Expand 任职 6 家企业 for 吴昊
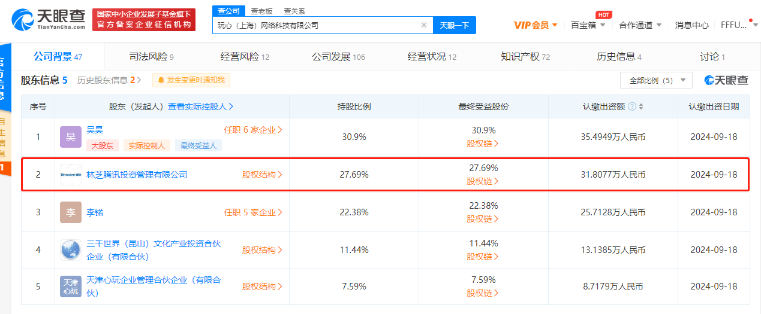Viewport: 761px width, 314px height. (x=253, y=129)
